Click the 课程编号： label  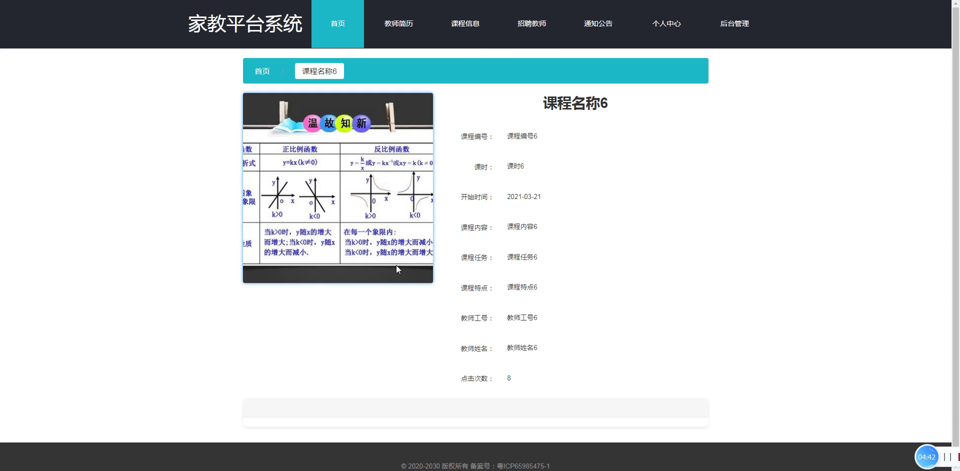(477, 136)
